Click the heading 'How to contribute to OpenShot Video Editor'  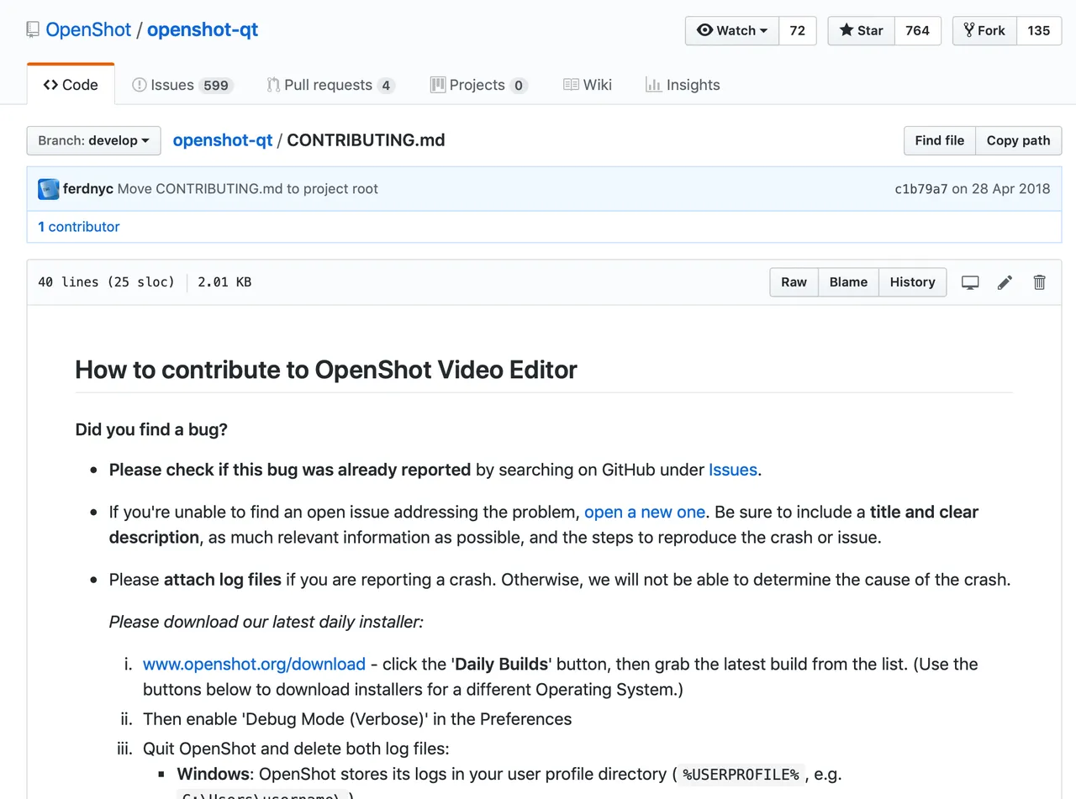click(326, 370)
